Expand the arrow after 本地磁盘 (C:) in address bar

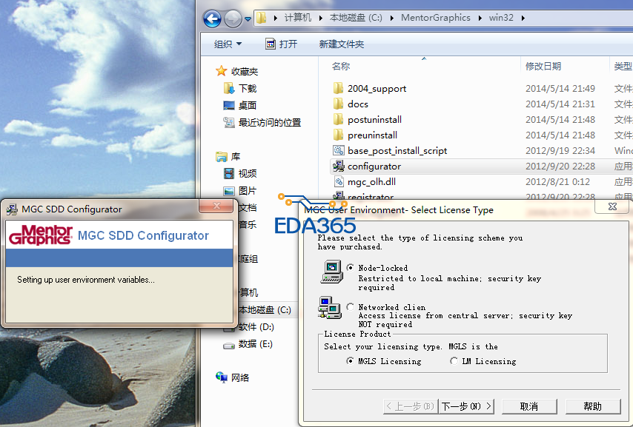pos(391,18)
